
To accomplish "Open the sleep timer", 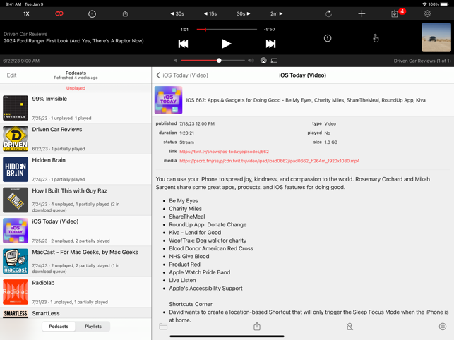I will [x=92, y=13].
